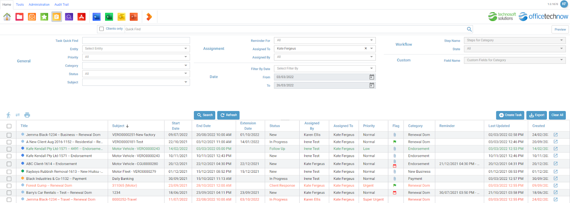Click the walking person icon above the table

[9, 115]
